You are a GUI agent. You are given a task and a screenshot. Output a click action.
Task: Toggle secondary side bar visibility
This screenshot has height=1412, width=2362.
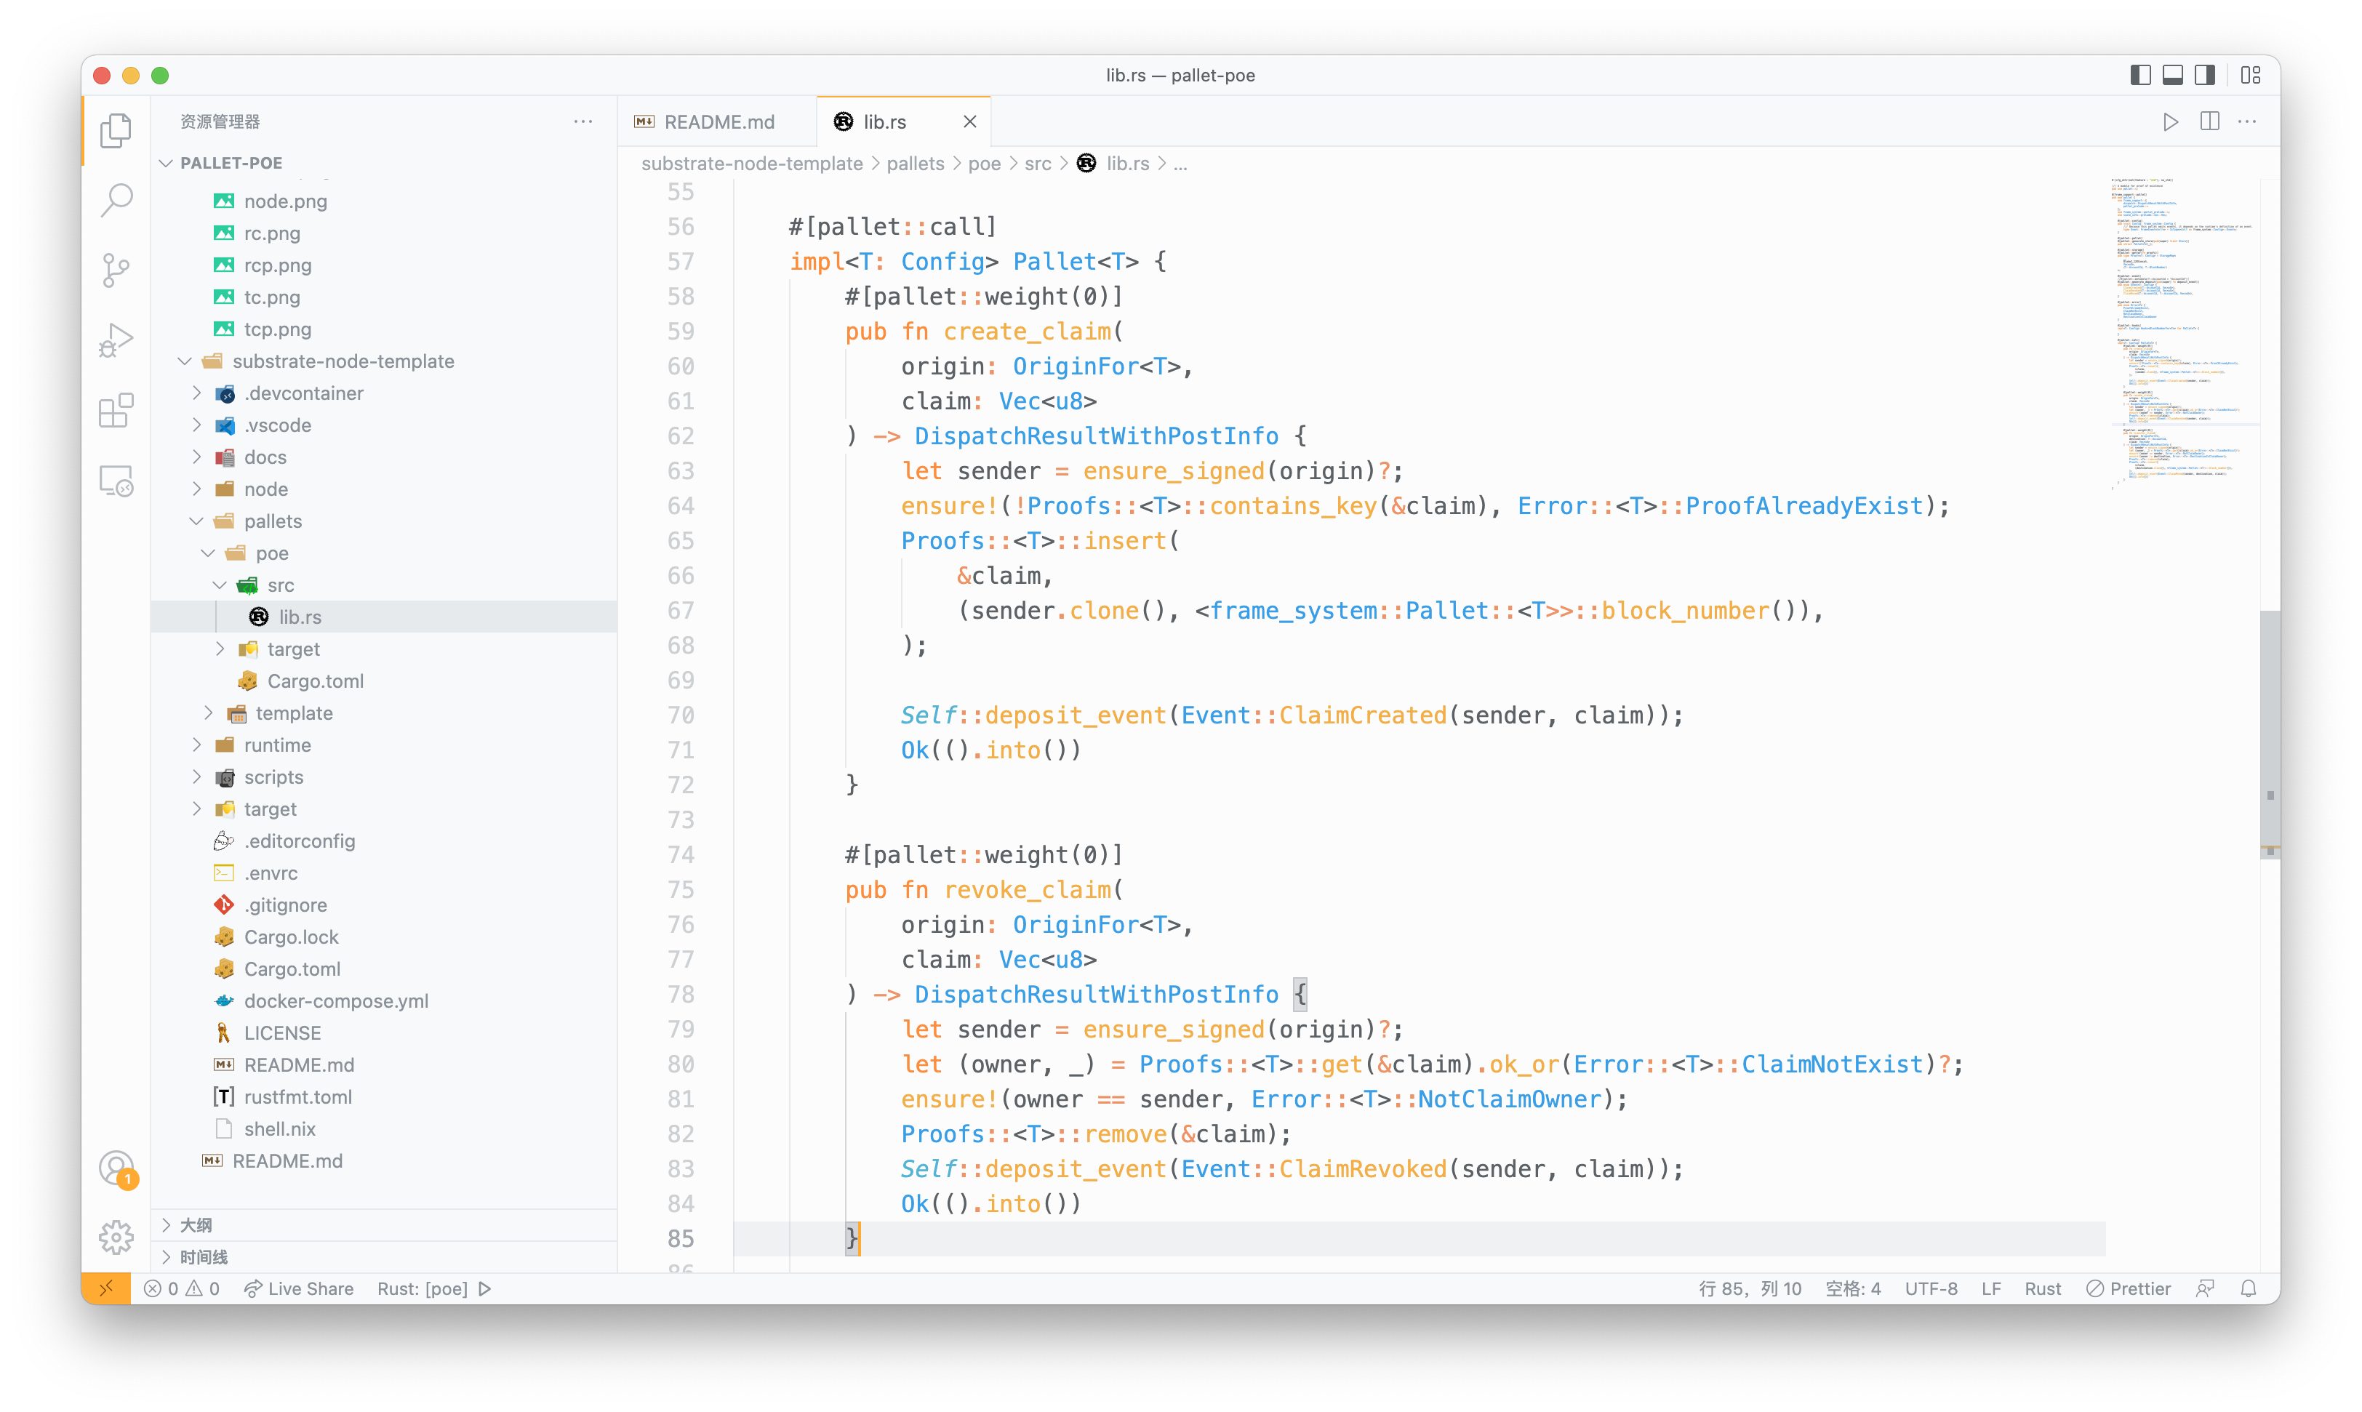(x=2205, y=75)
